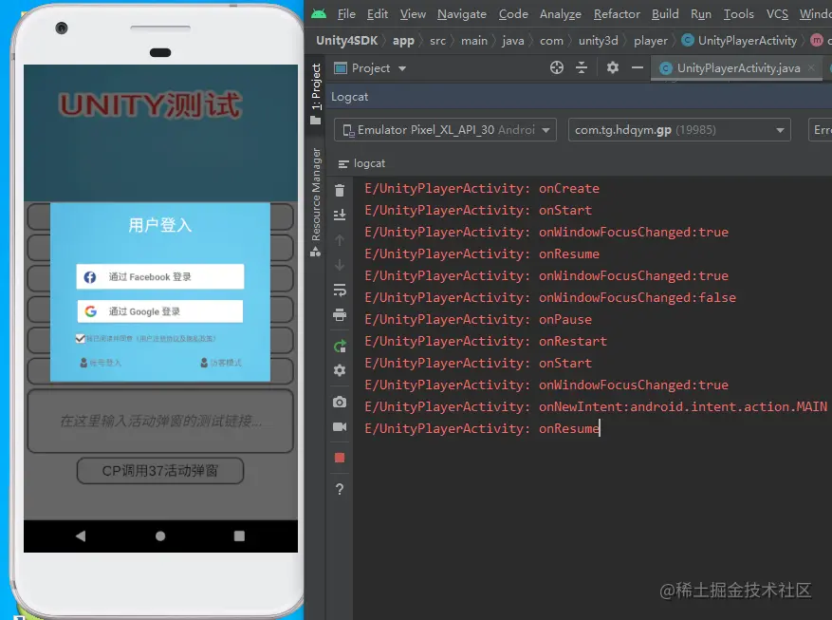Open Project panel settings gear

pyautogui.click(x=612, y=67)
